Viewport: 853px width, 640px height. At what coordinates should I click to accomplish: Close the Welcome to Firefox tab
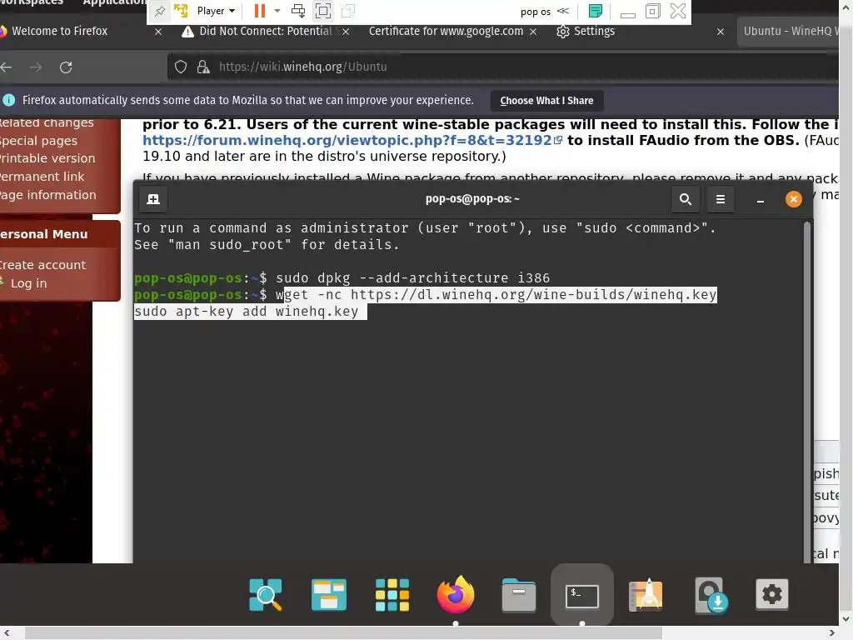point(158,32)
